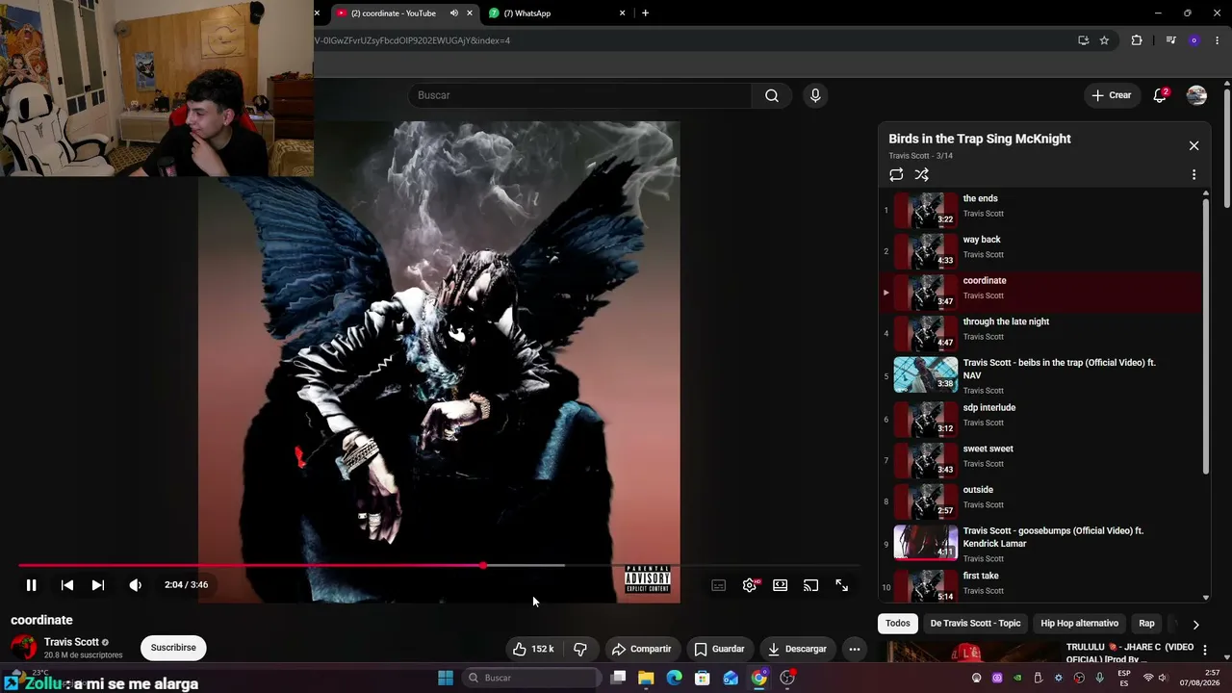Click the Compartir share button
Viewport: 1232px width, 693px height.
(x=642, y=649)
